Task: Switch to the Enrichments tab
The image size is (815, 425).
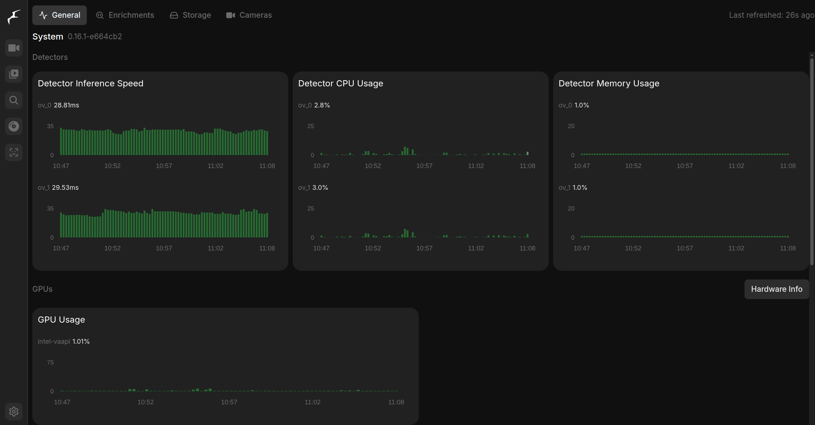Action: click(x=125, y=15)
